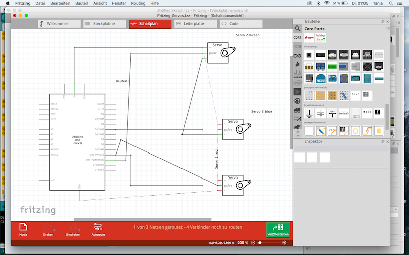Pick the red Fritzing Creator Kit icon
This screenshot has width=409, height=255.
[309, 38]
